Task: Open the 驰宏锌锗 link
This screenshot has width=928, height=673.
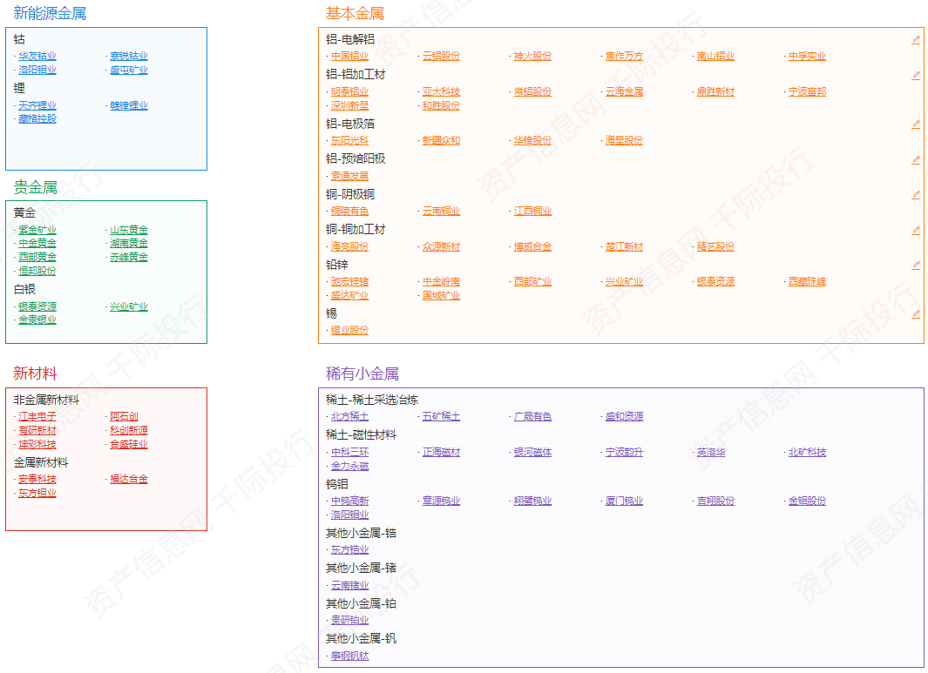Action: click(x=349, y=281)
